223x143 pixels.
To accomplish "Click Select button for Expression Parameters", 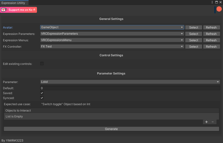I will [x=194, y=34].
